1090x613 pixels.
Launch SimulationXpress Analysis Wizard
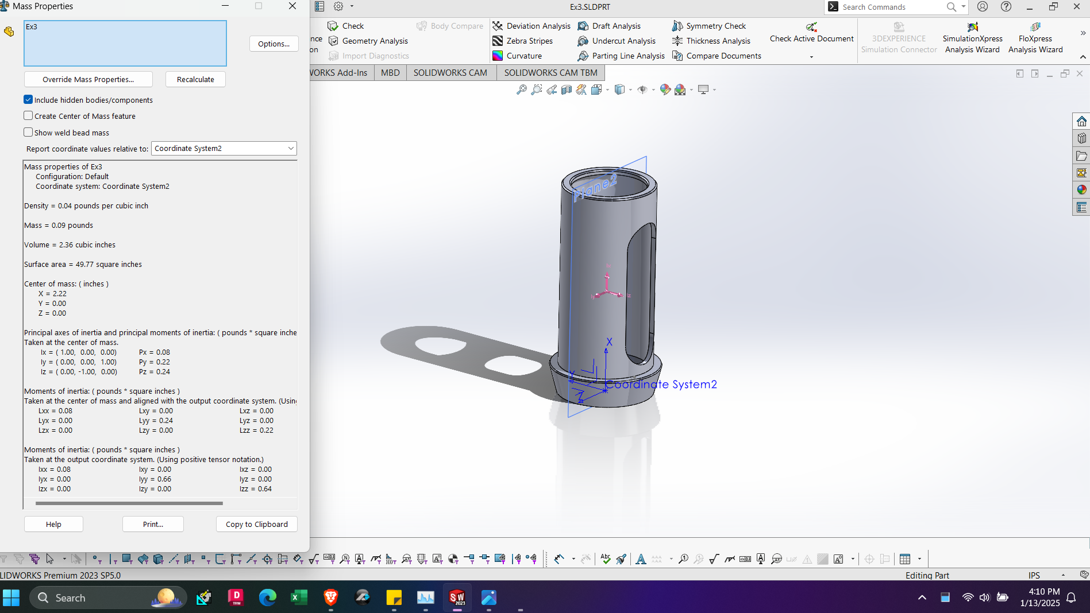pos(972,38)
